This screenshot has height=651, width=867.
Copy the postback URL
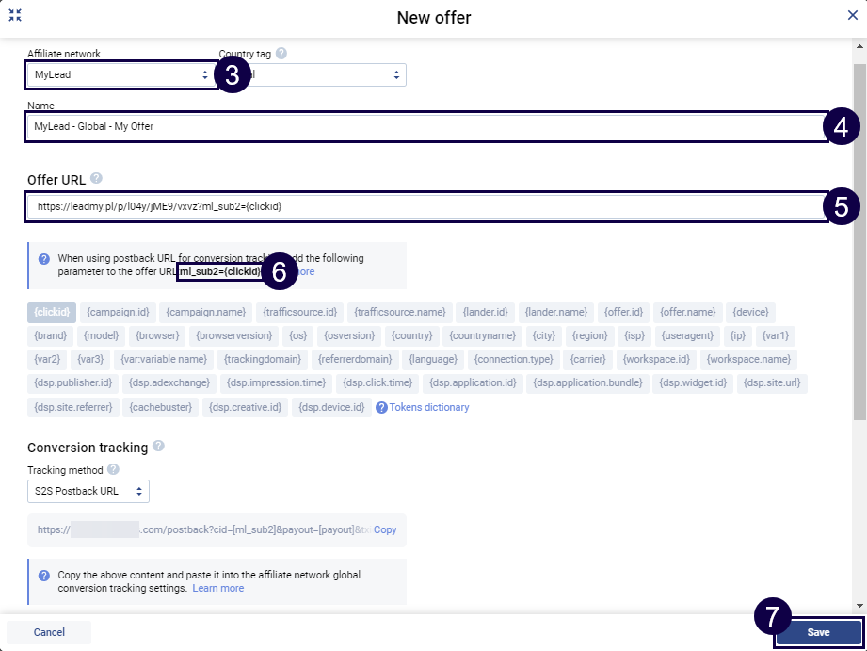[x=385, y=530]
